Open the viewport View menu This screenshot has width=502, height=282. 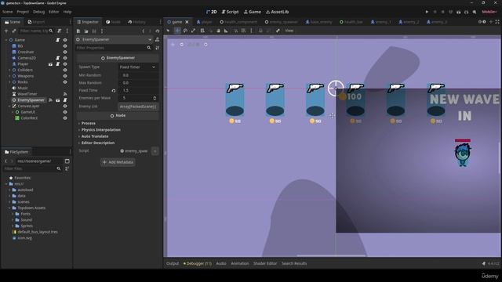coord(289,31)
